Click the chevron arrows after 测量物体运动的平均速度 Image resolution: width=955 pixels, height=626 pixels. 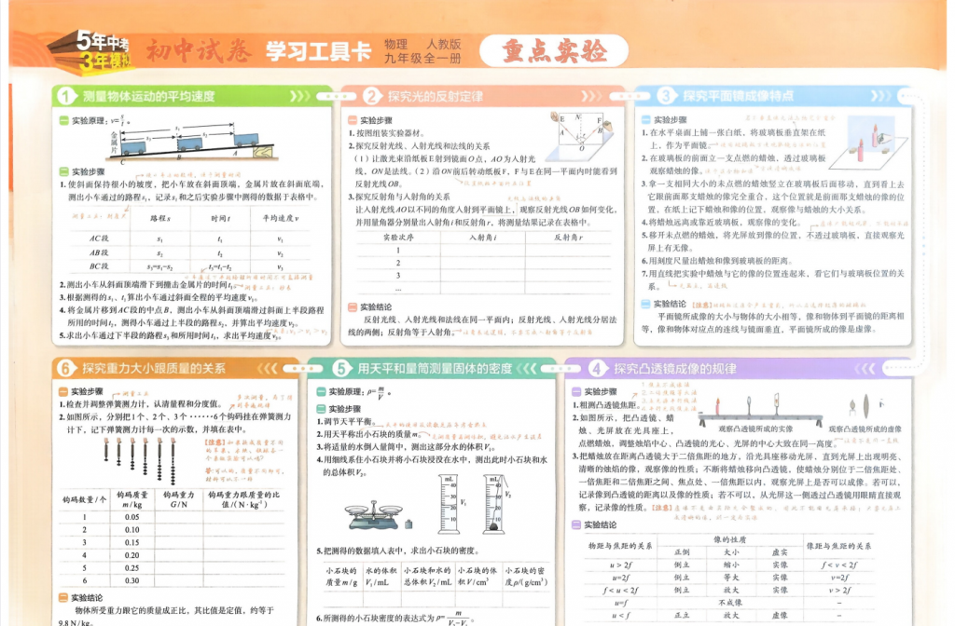(x=299, y=96)
